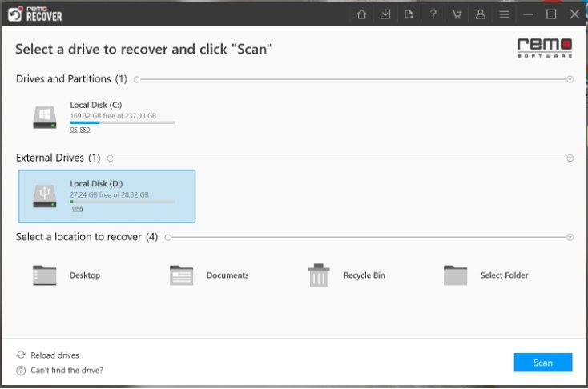588x389 pixels.
Task: Click the Select Folder label
Action: pyautogui.click(x=505, y=275)
